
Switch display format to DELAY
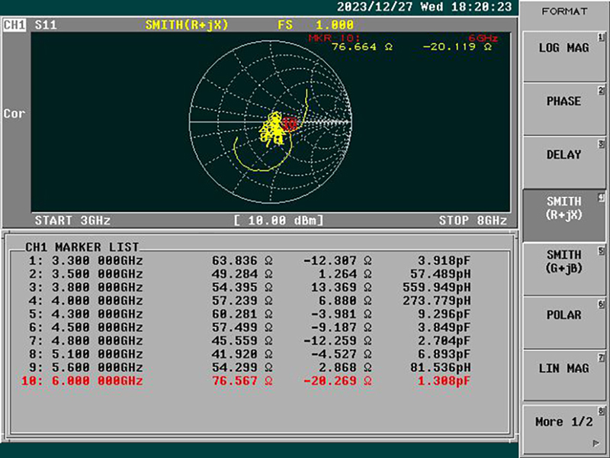(563, 163)
